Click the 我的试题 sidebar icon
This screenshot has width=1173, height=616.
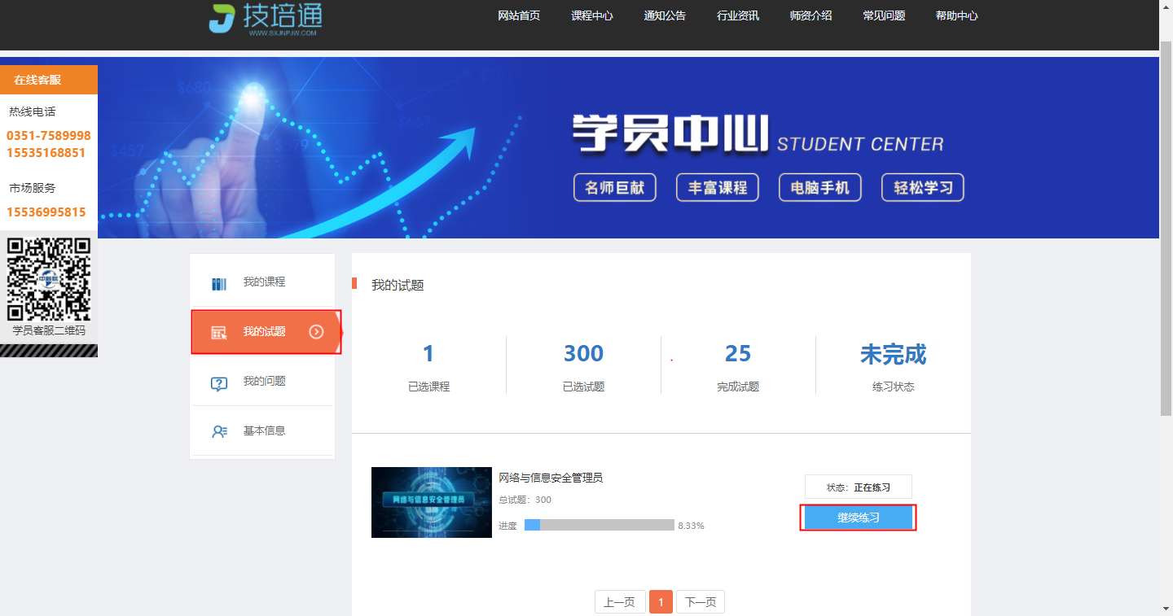219,332
